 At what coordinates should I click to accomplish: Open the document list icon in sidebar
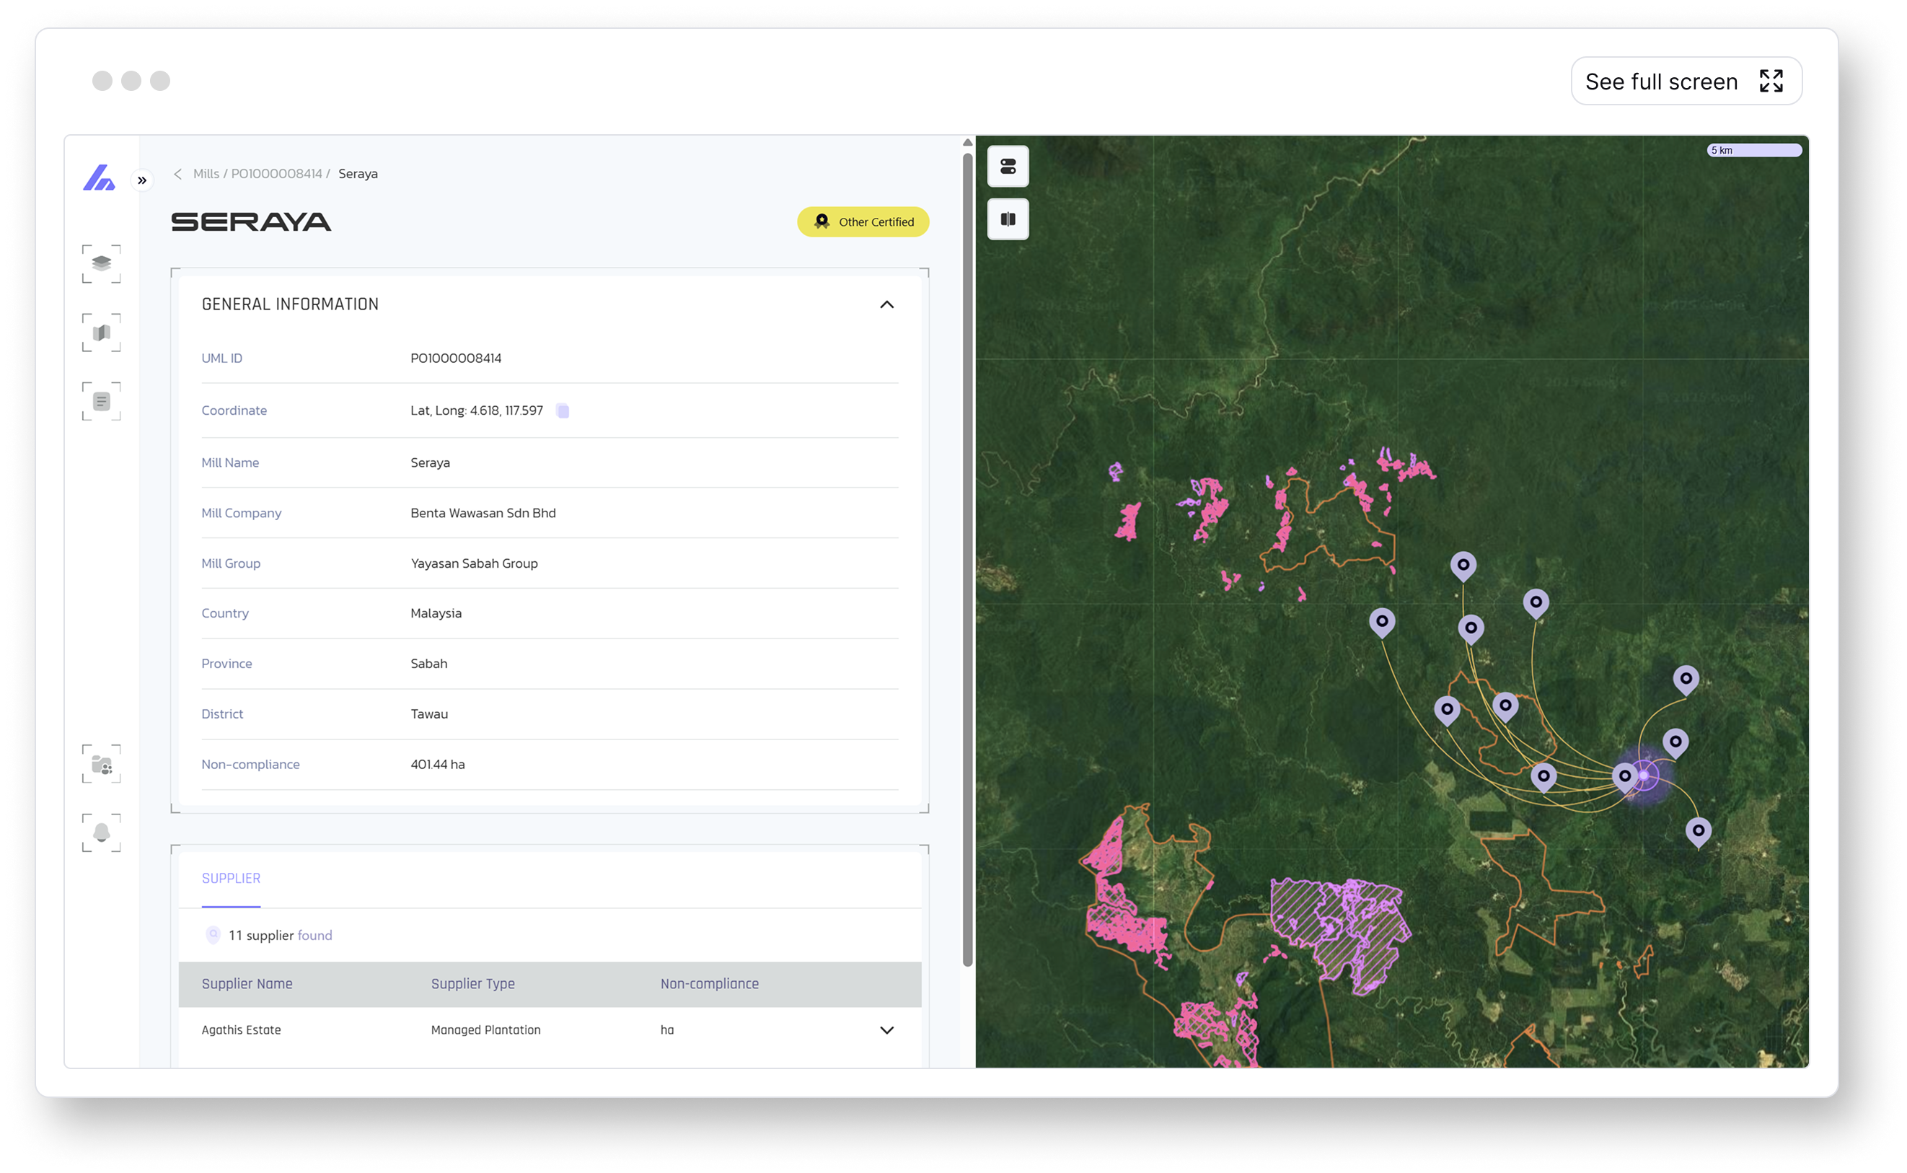[102, 402]
